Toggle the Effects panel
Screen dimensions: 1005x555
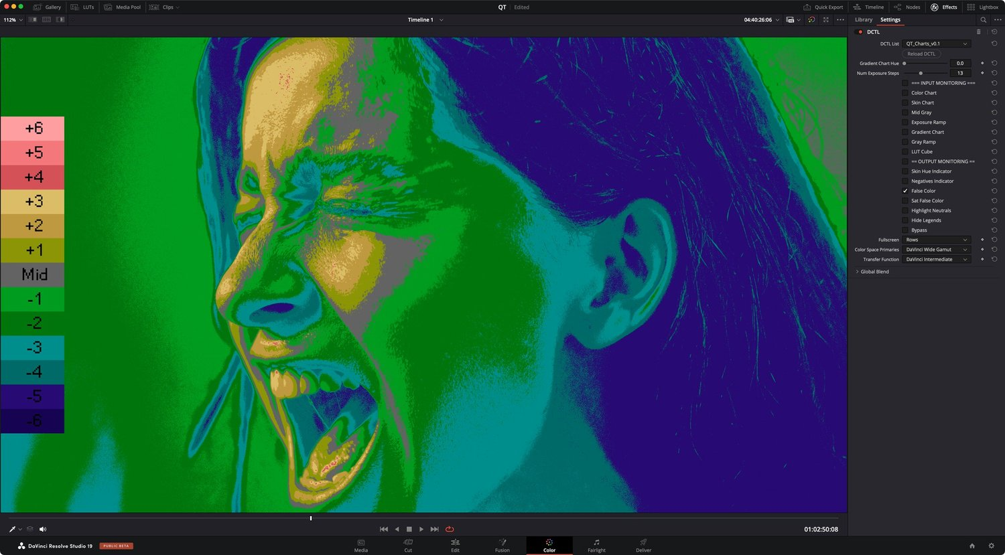click(943, 7)
